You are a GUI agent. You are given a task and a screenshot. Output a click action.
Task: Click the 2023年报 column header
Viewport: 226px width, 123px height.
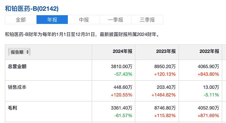point(166,51)
